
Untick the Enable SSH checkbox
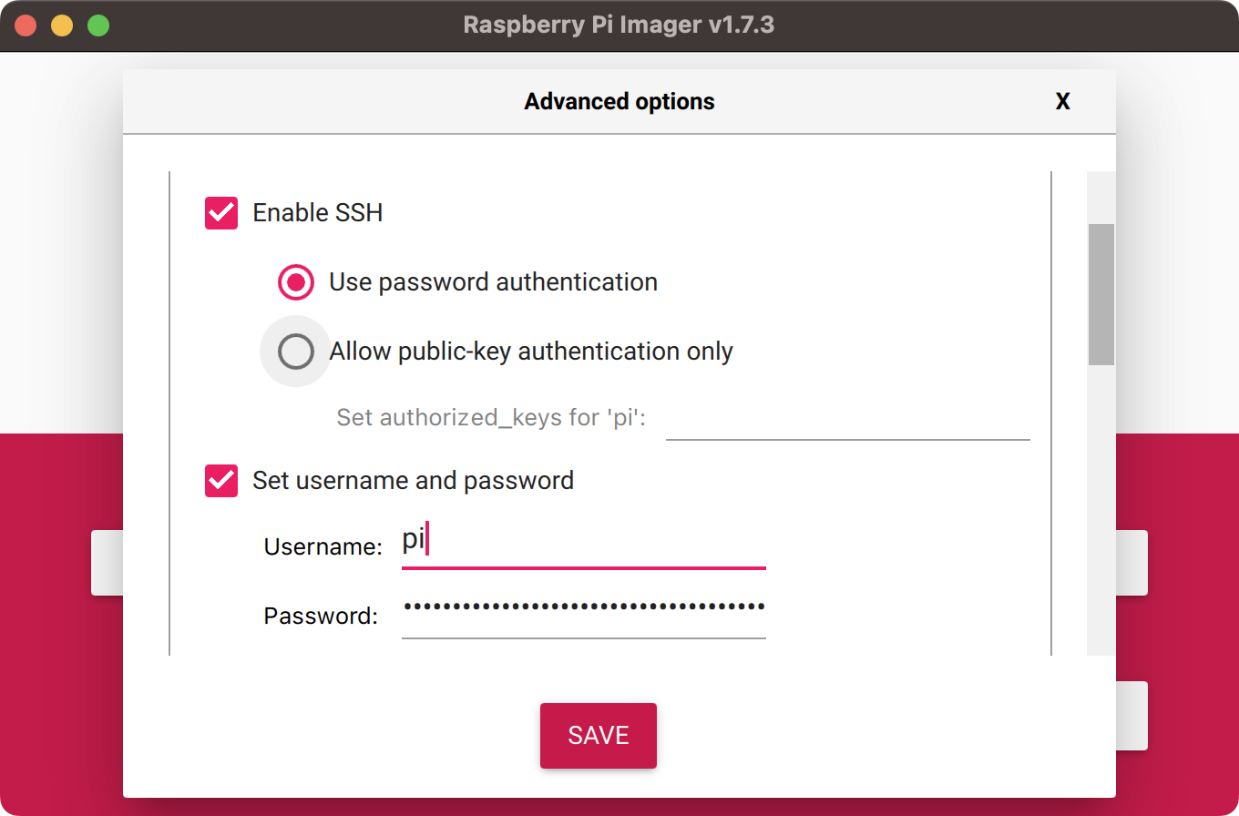[221, 213]
